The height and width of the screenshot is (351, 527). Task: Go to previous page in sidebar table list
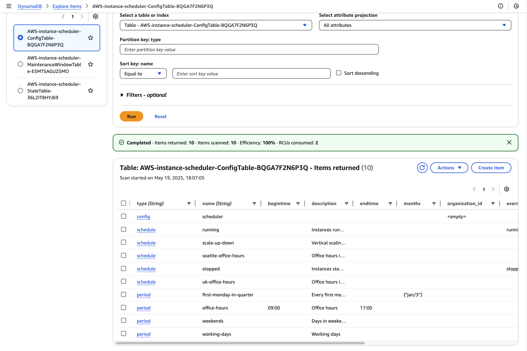[x=63, y=16]
